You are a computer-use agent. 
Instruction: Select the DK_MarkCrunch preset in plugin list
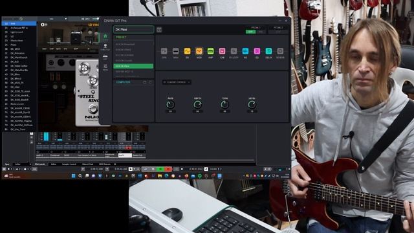[x=19, y=58]
